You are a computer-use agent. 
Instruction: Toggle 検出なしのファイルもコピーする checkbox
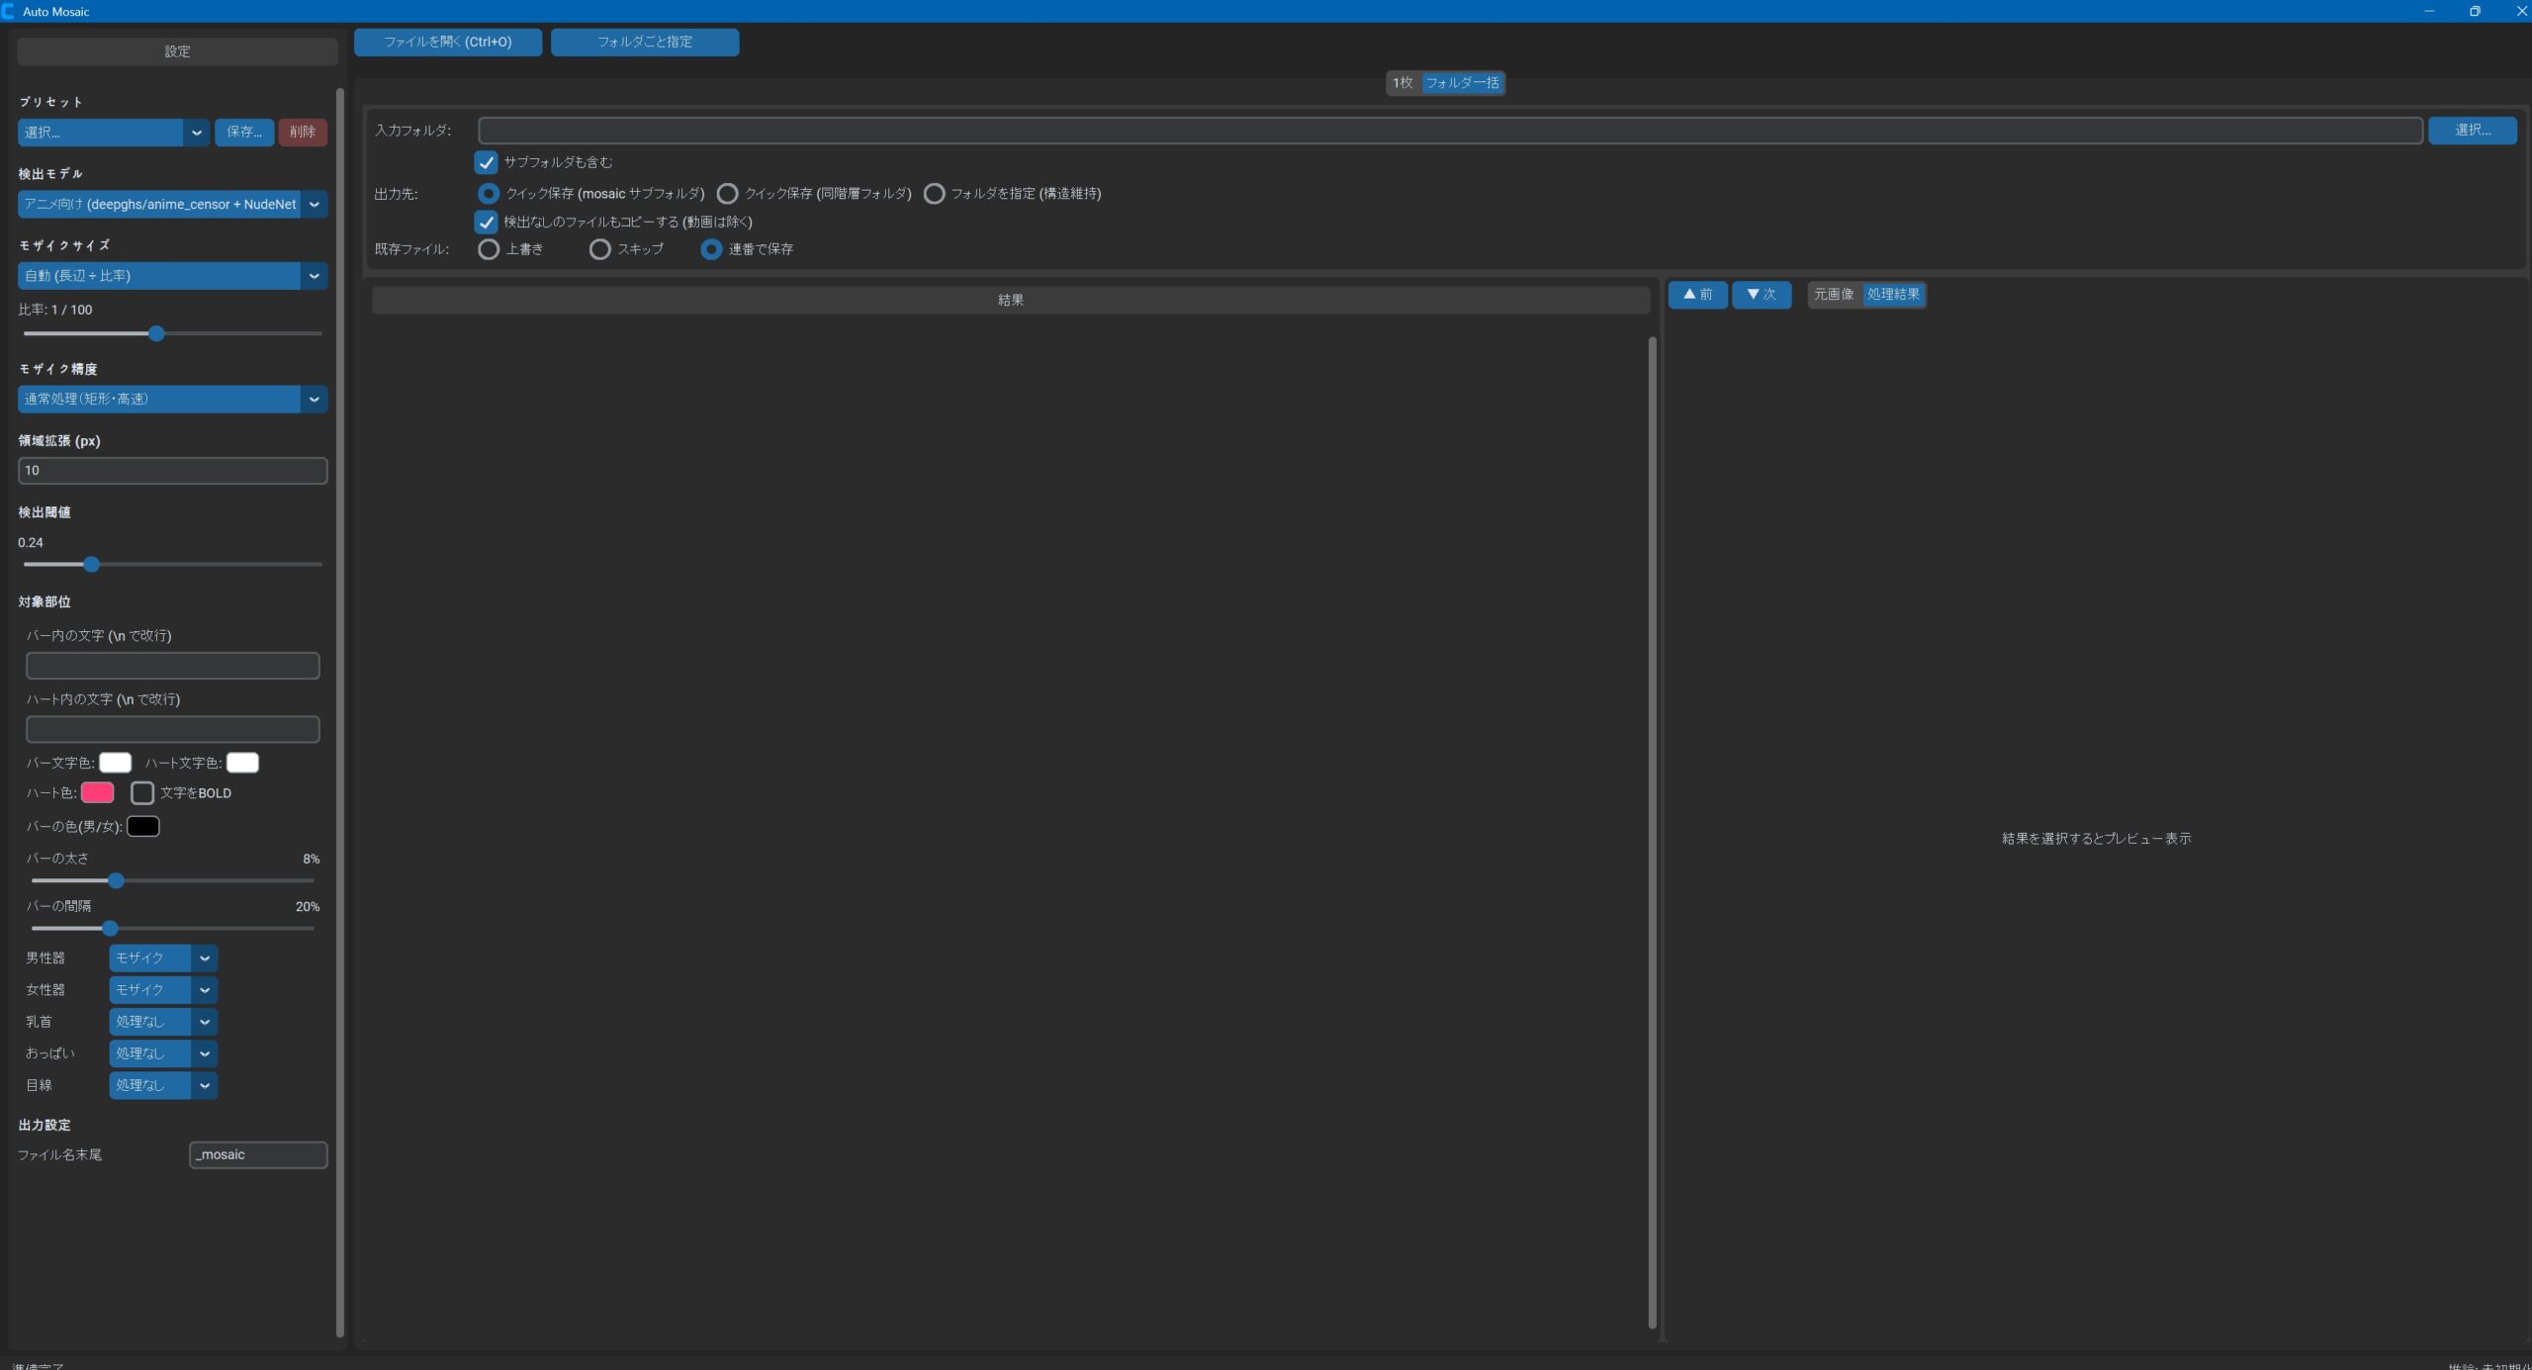pos(486,222)
